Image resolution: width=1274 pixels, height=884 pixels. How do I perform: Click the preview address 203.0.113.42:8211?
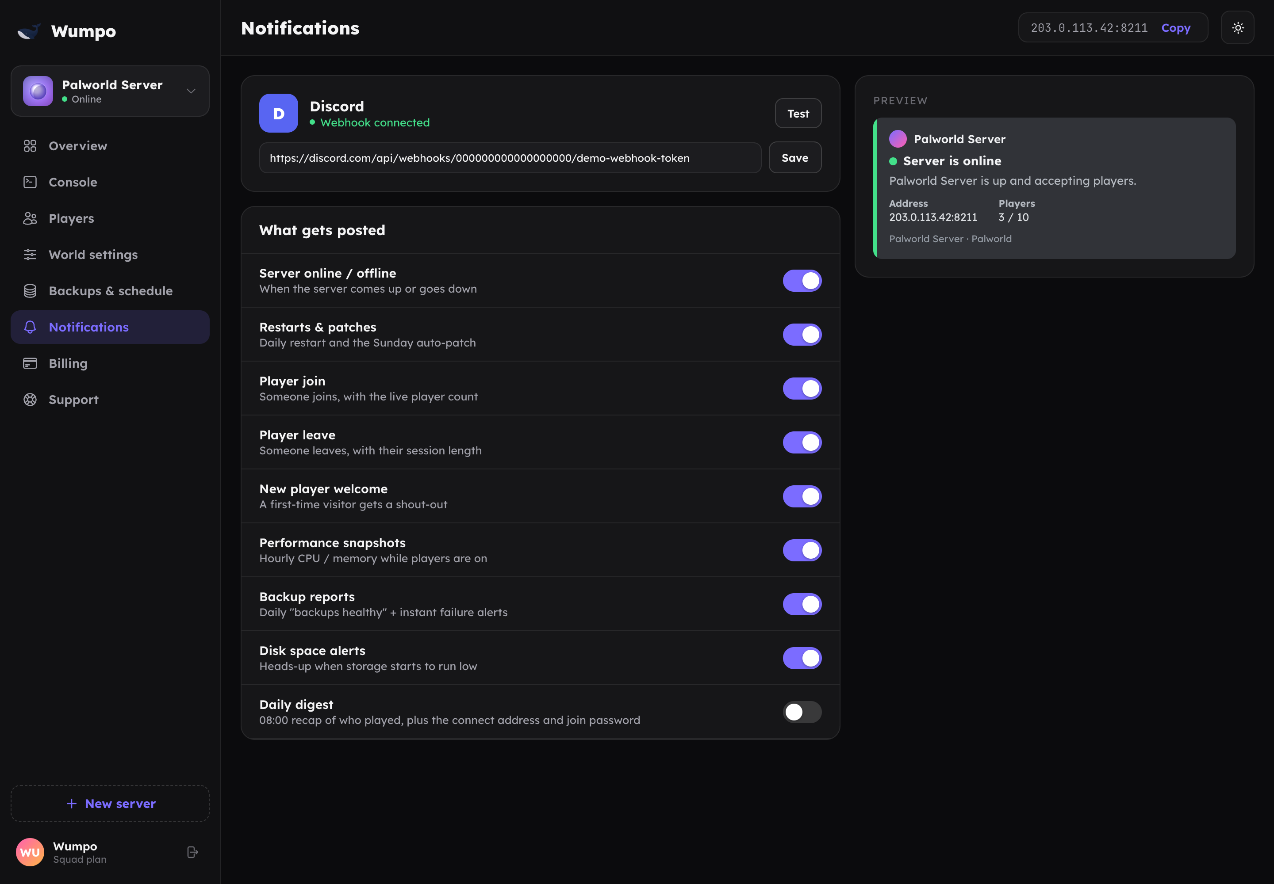pyautogui.click(x=933, y=217)
